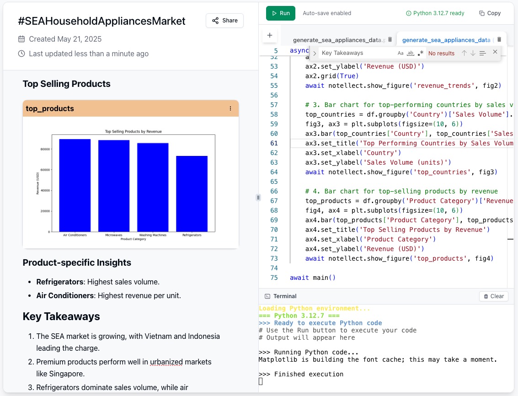
Task: Click the Top Selling Products heading
Action: click(66, 84)
